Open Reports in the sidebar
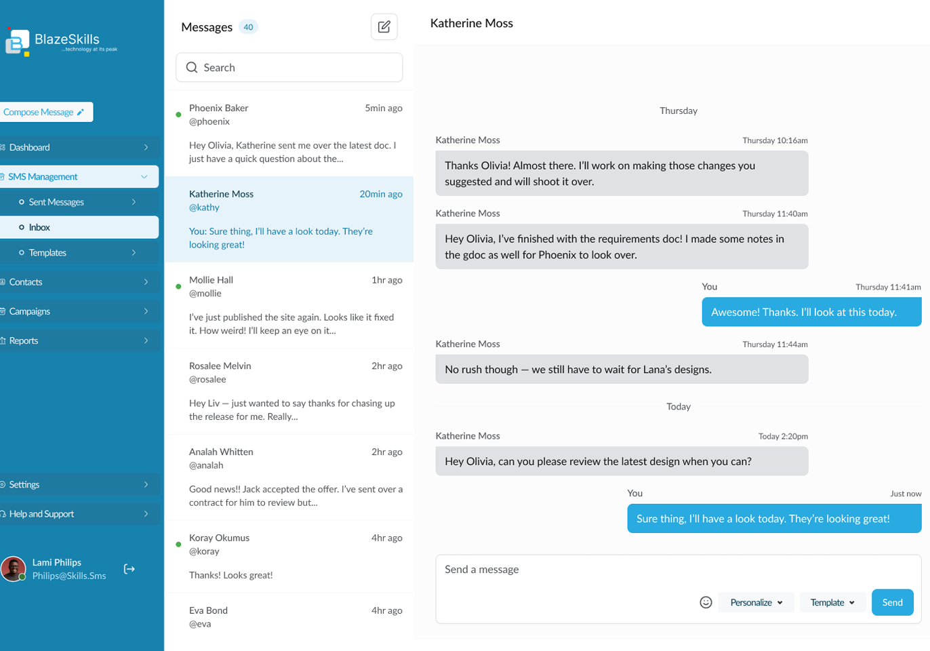 pos(79,340)
